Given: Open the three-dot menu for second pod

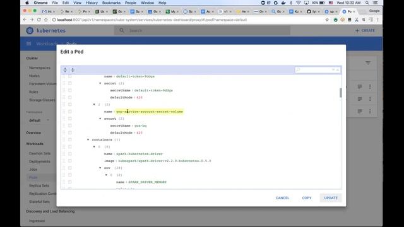Looking at the screenshot, I should (370, 99).
